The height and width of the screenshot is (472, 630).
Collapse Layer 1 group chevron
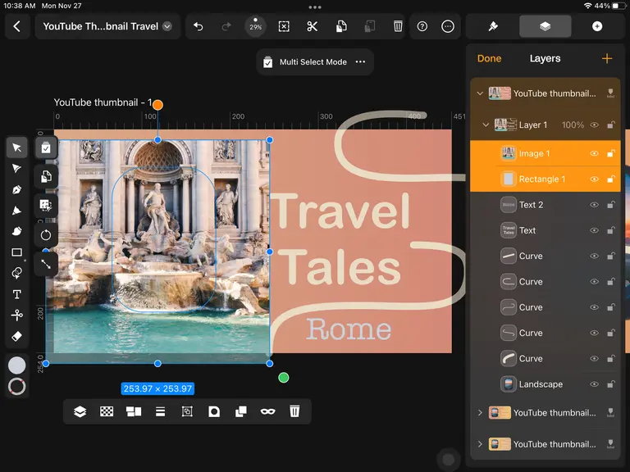(486, 125)
